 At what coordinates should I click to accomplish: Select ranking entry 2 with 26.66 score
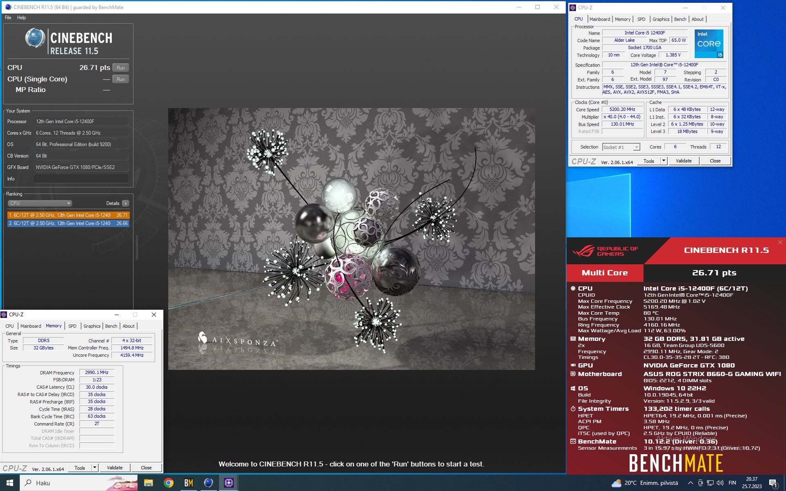pos(68,223)
